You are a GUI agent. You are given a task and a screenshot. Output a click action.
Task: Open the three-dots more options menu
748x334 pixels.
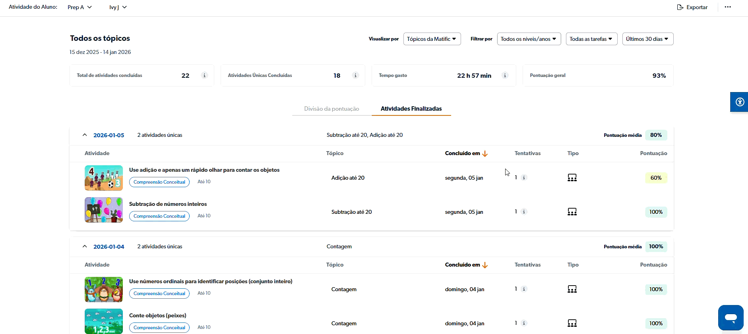[x=728, y=7]
